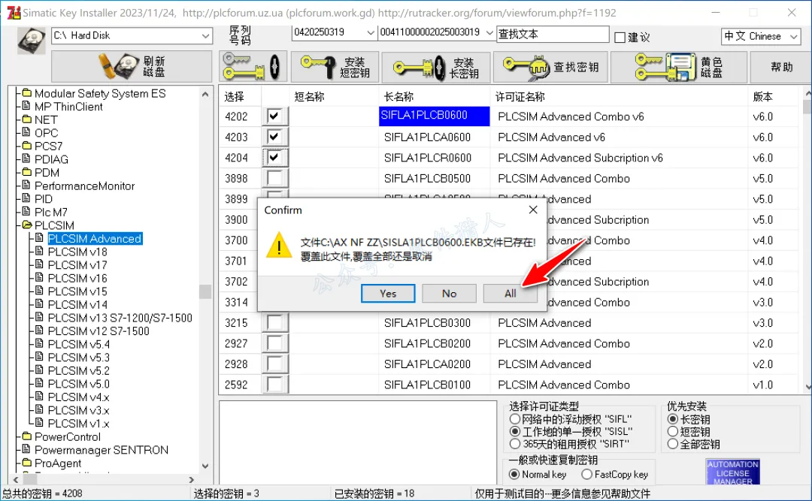
Task: Select the Normal key radio
Action: click(x=514, y=474)
